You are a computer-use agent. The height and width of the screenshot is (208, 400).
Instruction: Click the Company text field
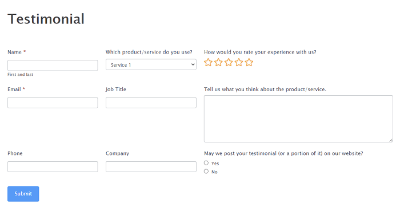151,166
